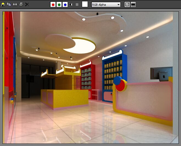The image size is (181, 146).
Task: Copy the rendered image to clipboard
Action: (x=9, y=4)
